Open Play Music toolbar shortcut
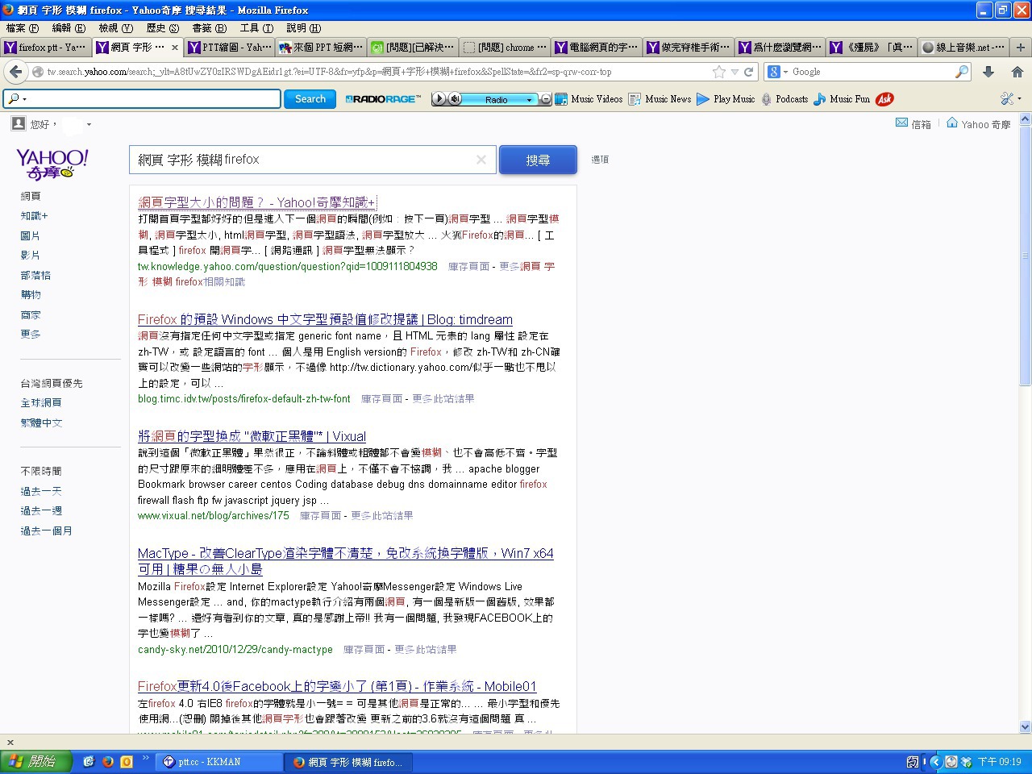 pos(726,99)
